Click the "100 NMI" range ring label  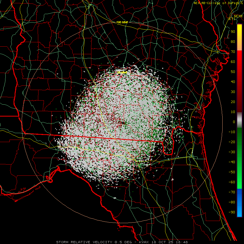pyautogui.click(x=122, y=22)
